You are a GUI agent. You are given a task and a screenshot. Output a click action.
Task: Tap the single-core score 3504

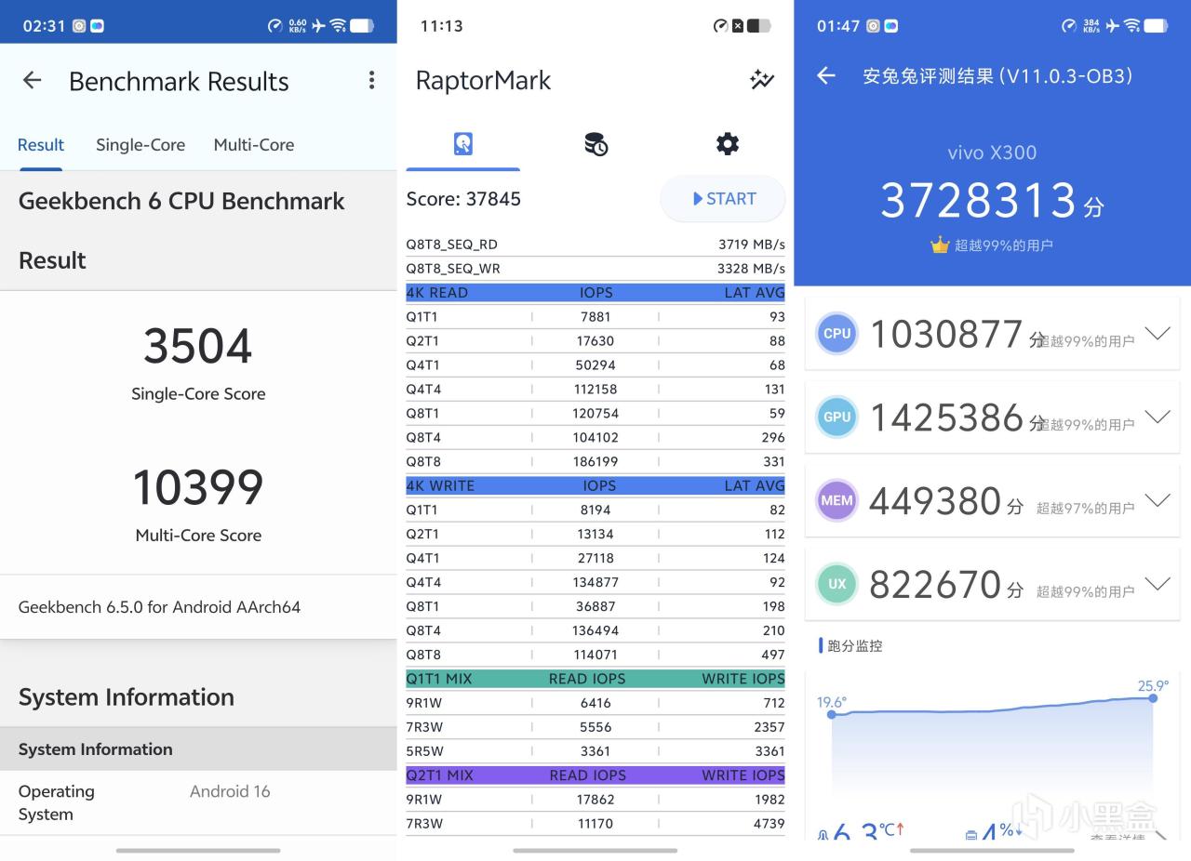pyautogui.click(x=198, y=346)
